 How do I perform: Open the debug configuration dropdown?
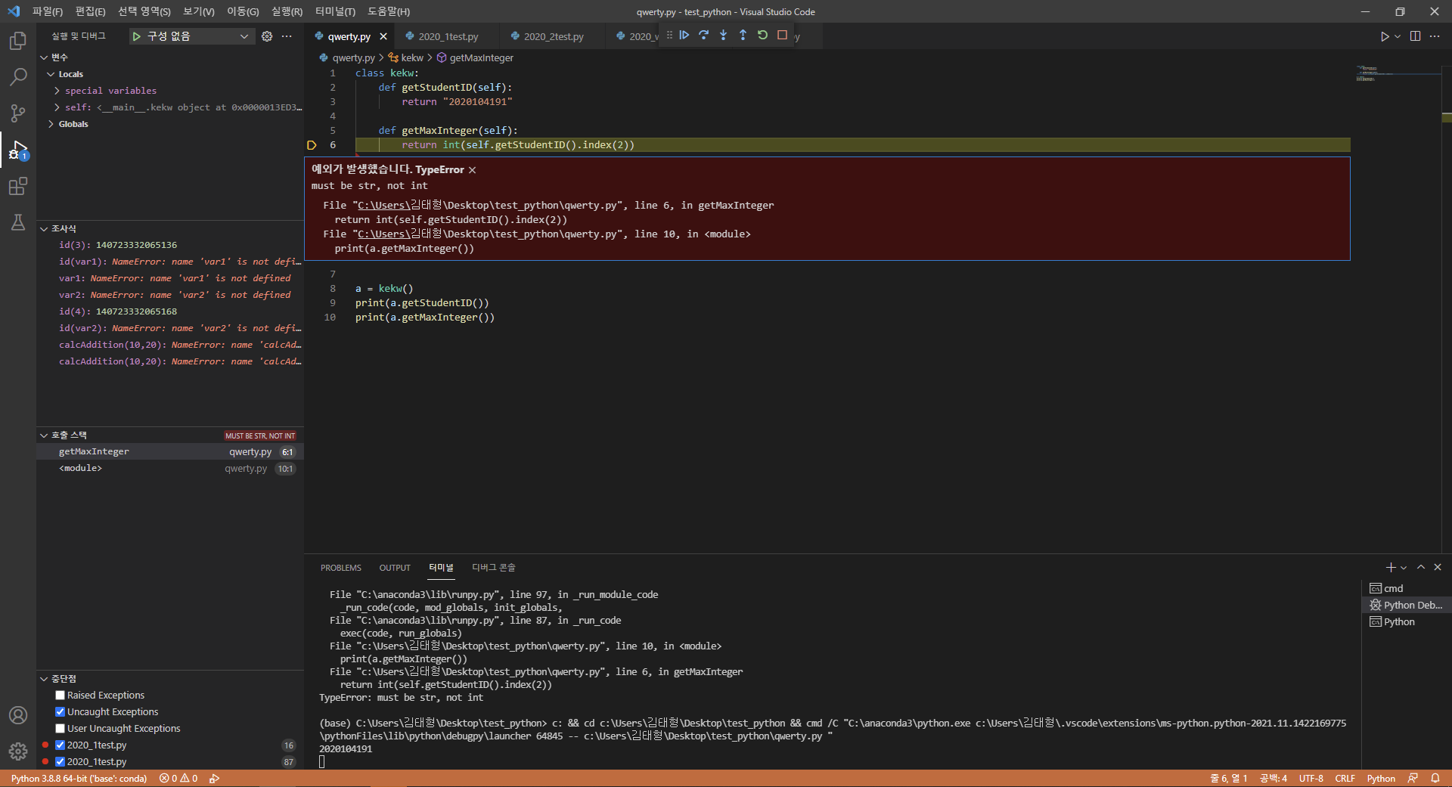(191, 36)
